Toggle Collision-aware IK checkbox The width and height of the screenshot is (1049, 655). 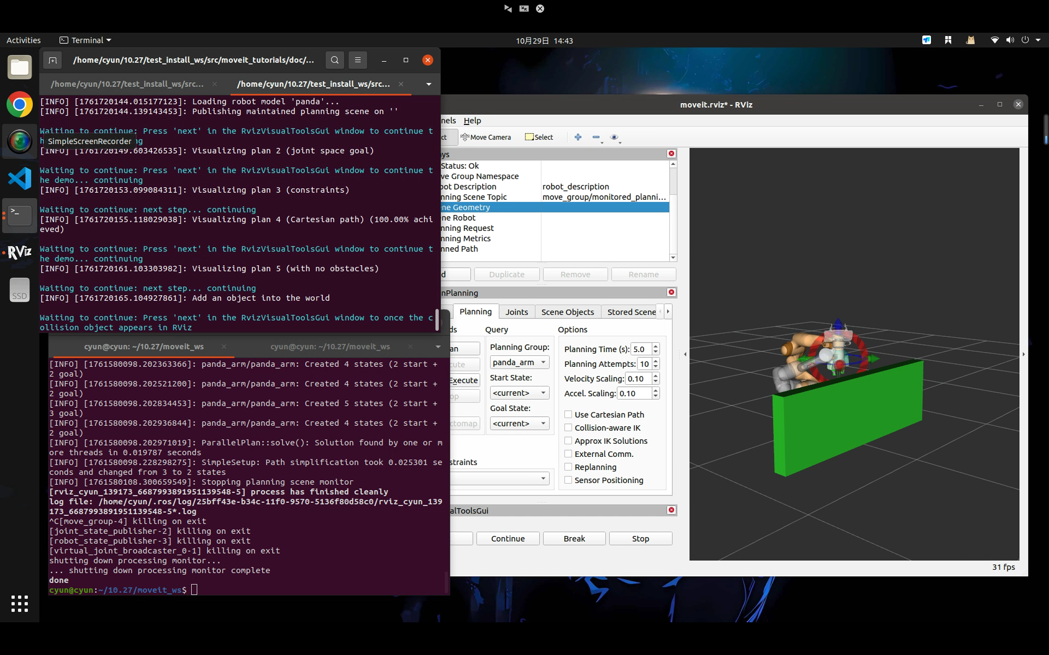pos(568,427)
